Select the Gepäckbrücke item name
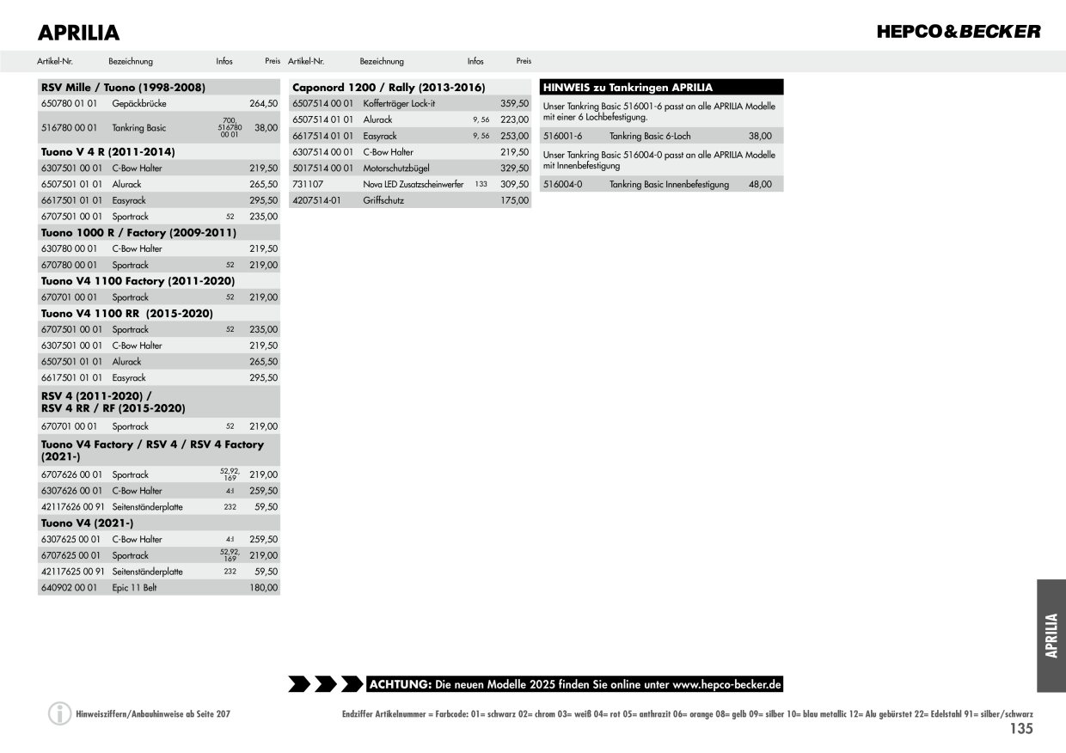This screenshot has height=753, width=1066. point(139,103)
